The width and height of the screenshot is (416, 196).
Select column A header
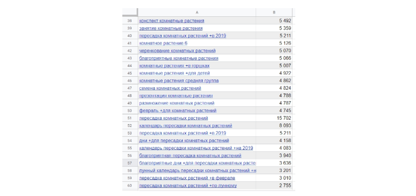tap(197, 12)
